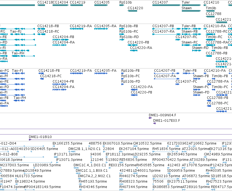This screenshot has width=232, height=191.
Task: Select the 'EK007010.5prime' EST label
Action: [x=117, y=143]
